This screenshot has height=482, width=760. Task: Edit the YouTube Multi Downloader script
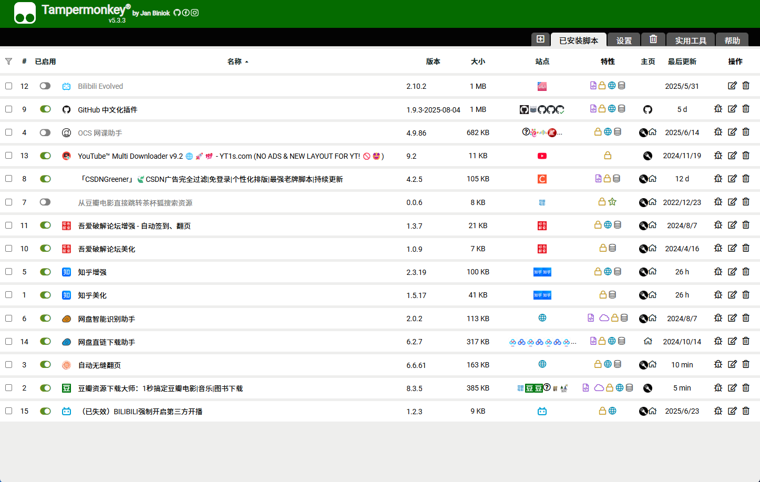click(732, 156)
